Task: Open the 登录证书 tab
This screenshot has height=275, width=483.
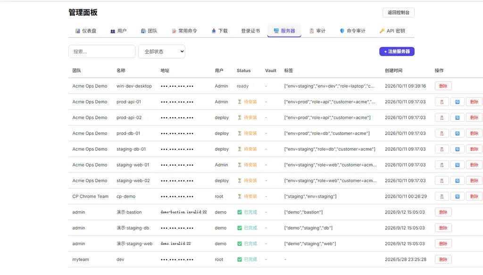Action: click(250, 31)
